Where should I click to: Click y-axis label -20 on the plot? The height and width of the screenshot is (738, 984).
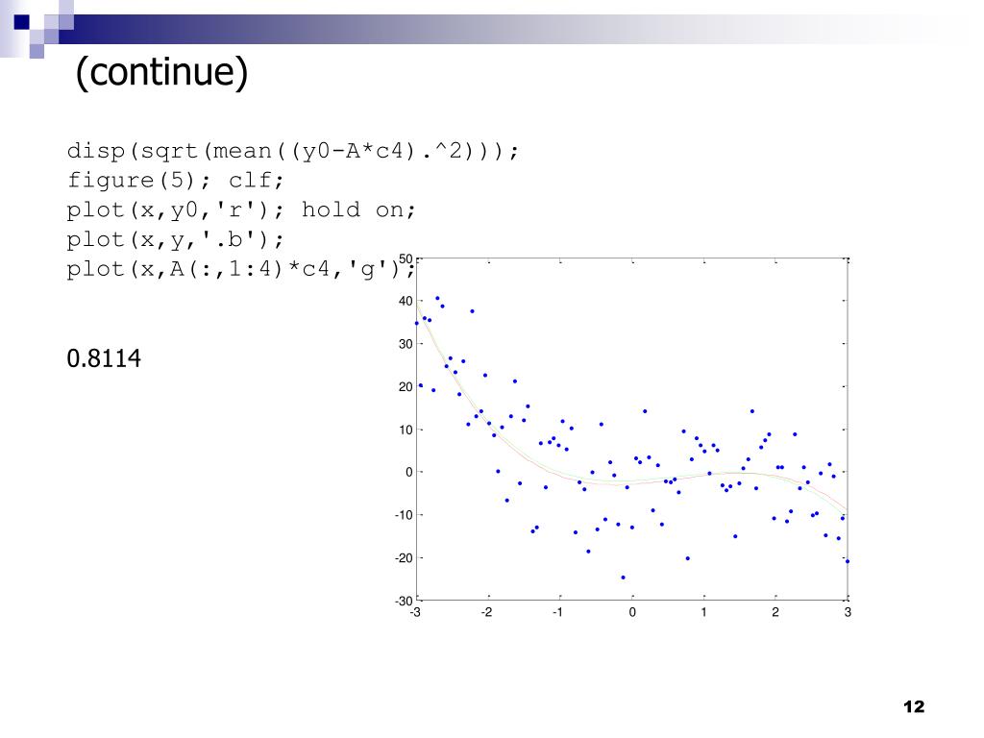tap(404, 558)
